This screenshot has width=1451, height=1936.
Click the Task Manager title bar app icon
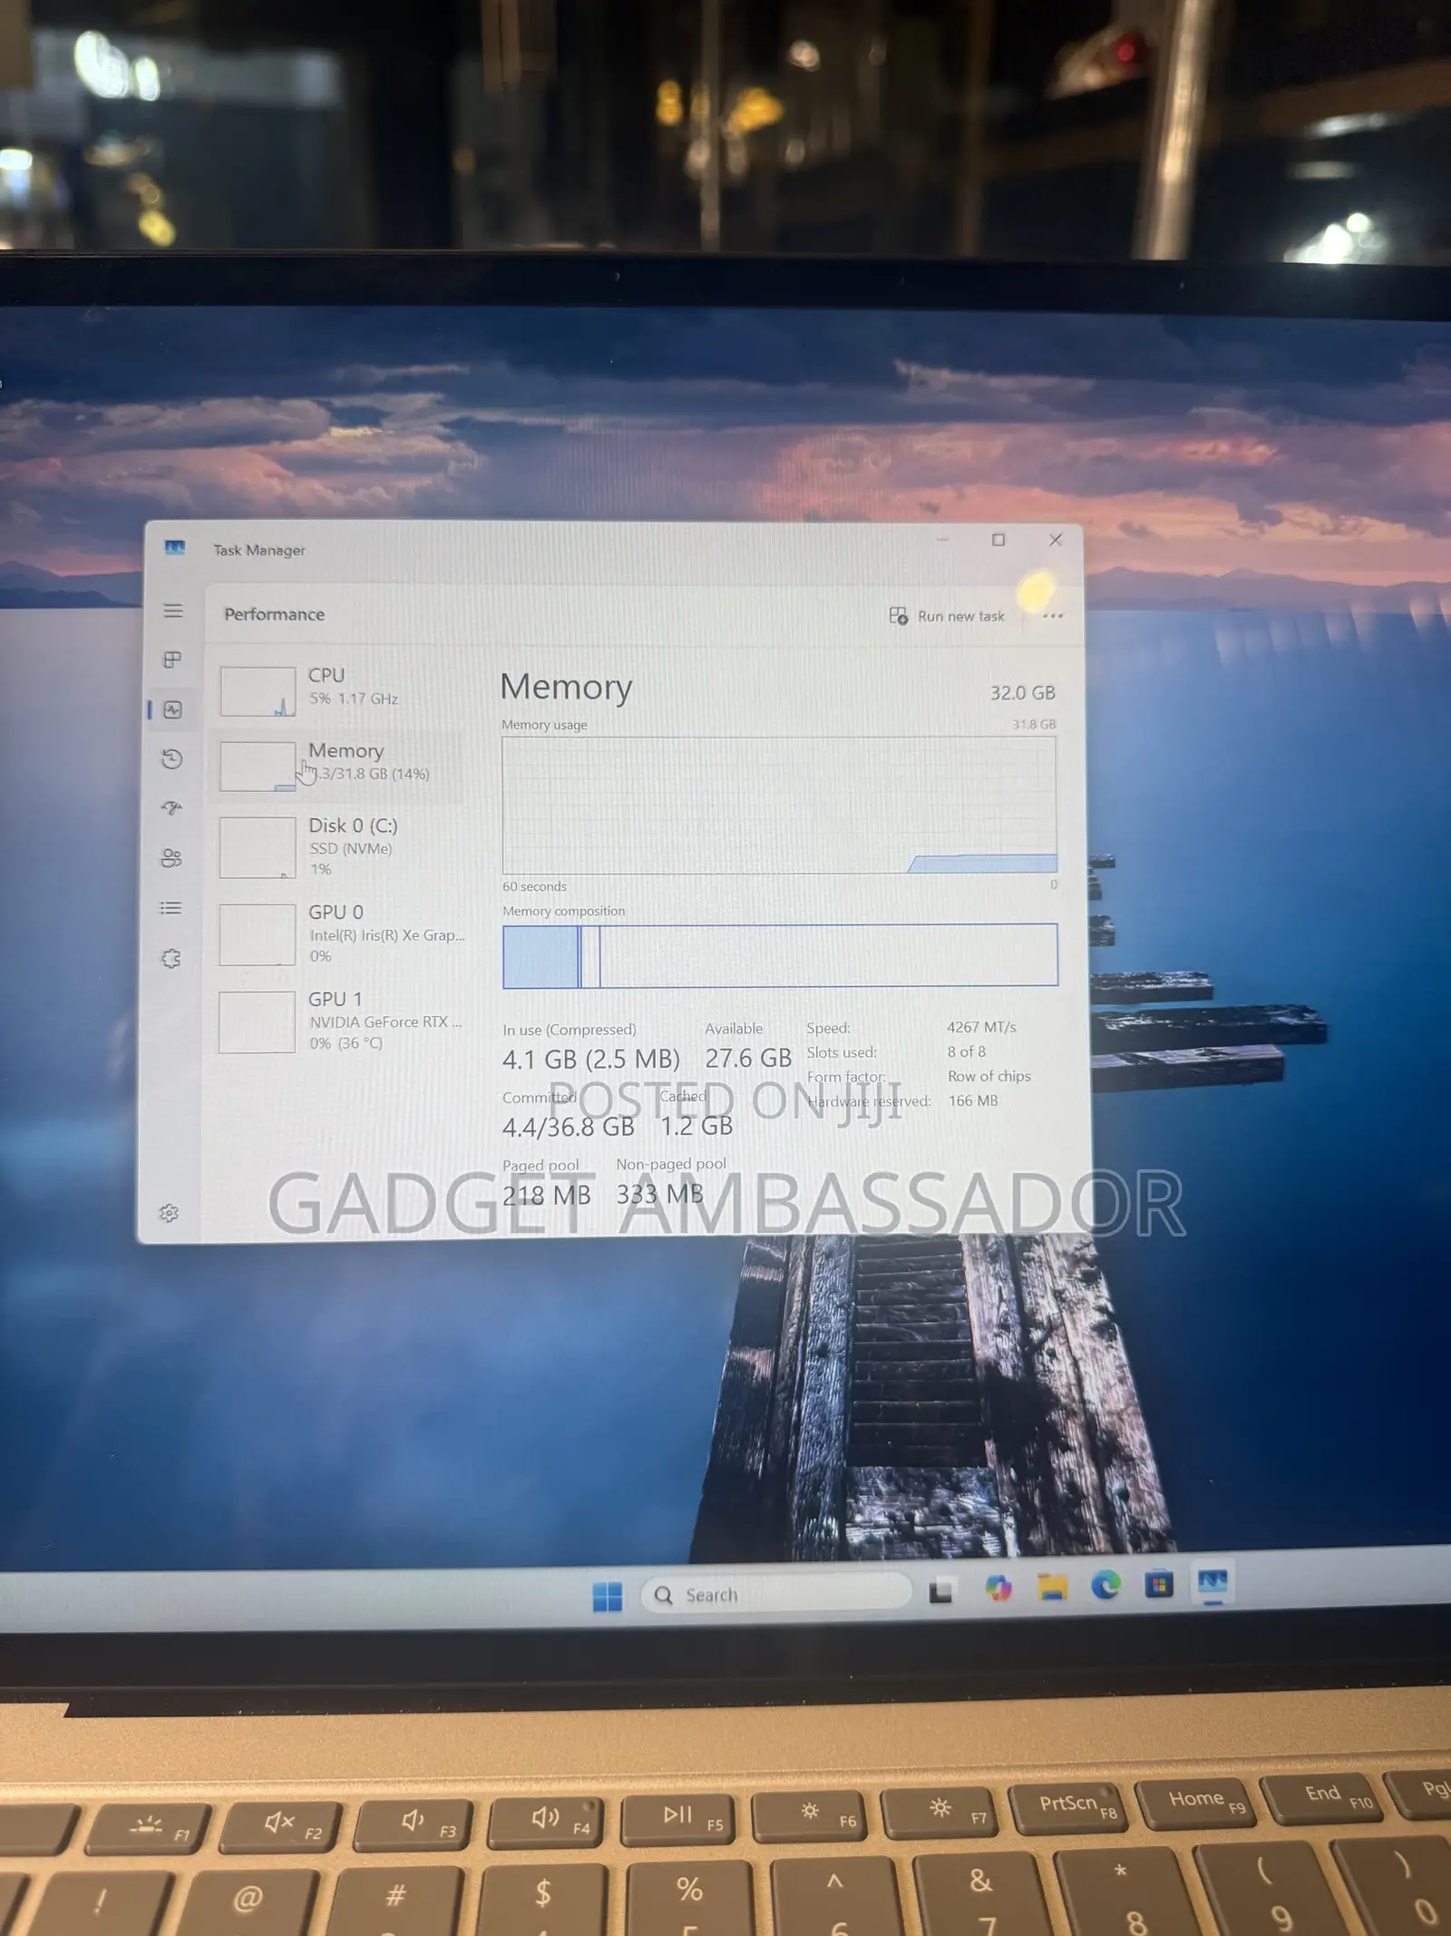(x=175, y=547)
